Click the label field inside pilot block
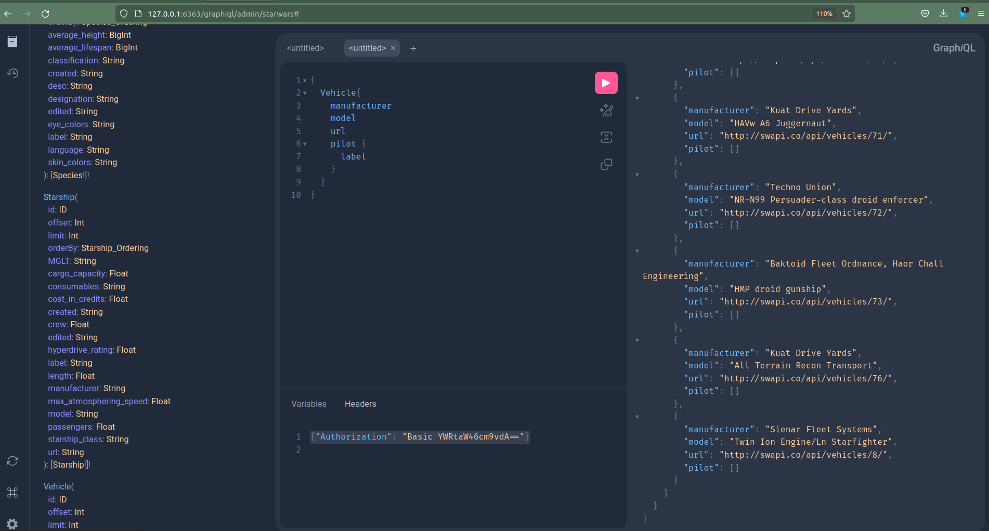Viewport: 989px width, 531px height. (353, 156)
